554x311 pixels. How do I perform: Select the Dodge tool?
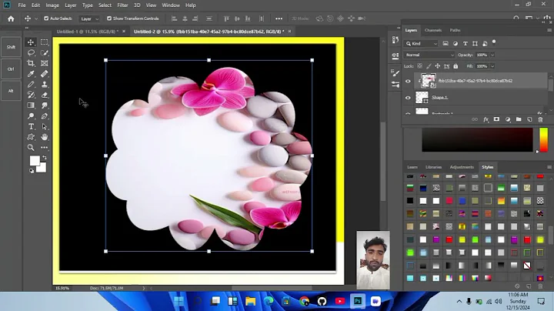pos(31,116)
